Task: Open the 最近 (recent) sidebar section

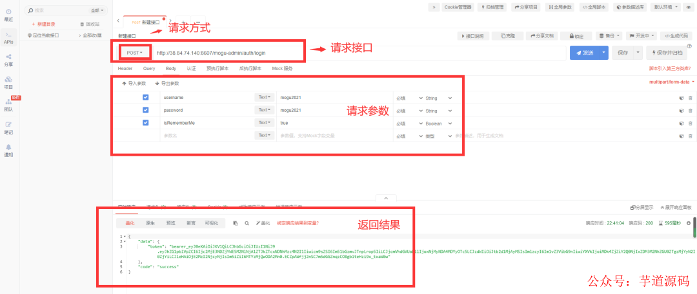Action: [8, 15]
